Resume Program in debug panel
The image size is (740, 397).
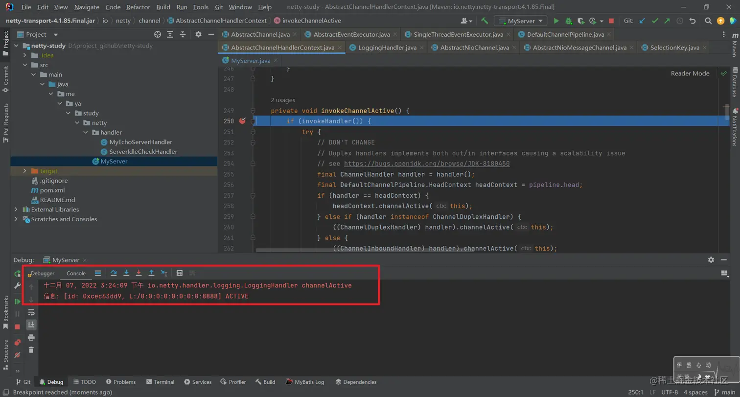pos(18,302)
